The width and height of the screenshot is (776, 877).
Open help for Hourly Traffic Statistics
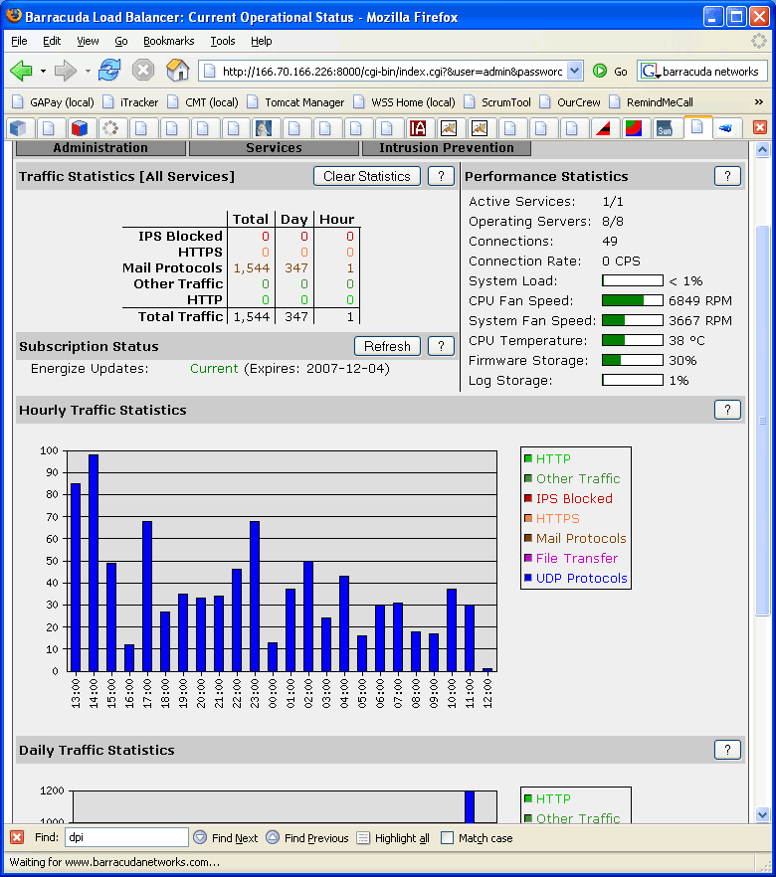[727, 410]
